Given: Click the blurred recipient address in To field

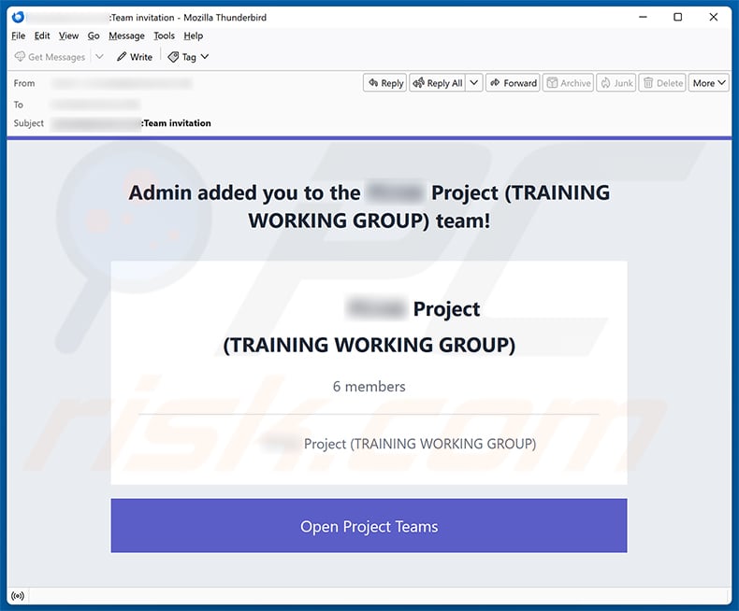Looking at the screenshot, I should 95,104.
